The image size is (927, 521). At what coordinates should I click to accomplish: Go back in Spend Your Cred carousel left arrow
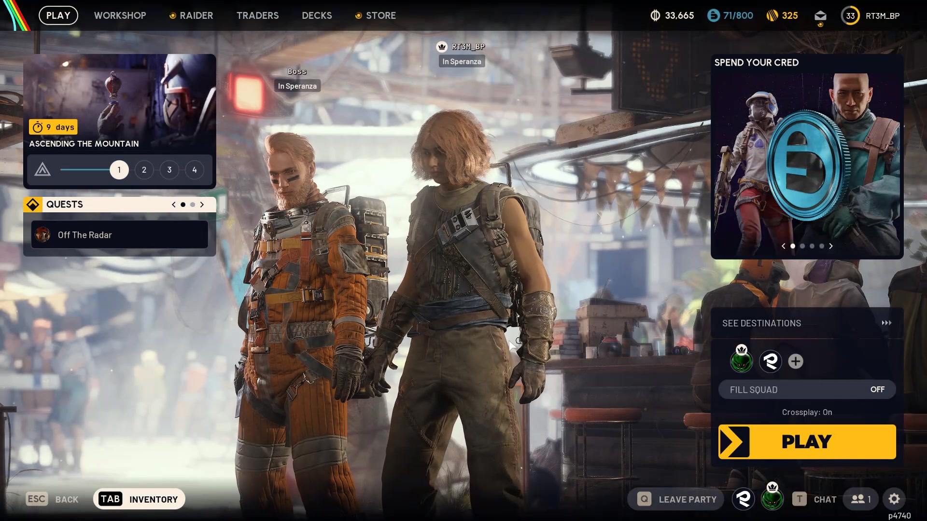click(784, 246)
